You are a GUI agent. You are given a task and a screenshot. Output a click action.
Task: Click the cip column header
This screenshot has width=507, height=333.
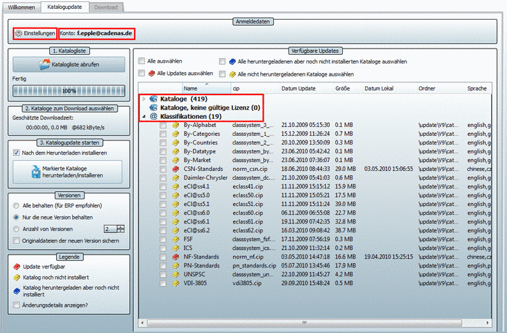point(237,88)
